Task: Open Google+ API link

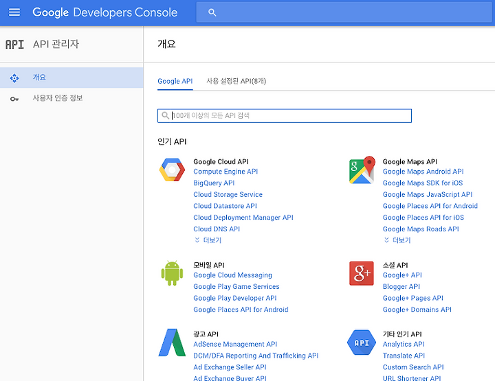Action: click(x=402, y=275)
